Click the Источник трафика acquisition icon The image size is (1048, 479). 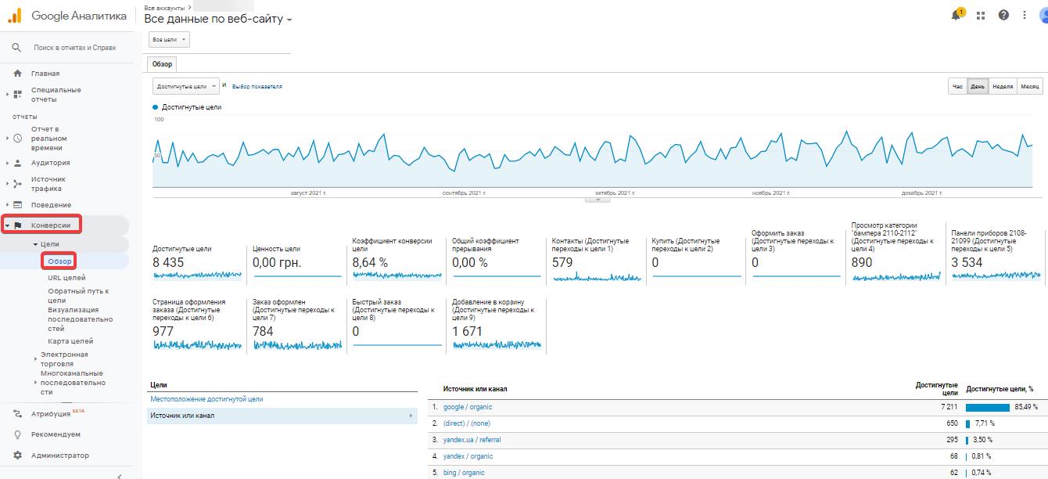click(18, 184)
